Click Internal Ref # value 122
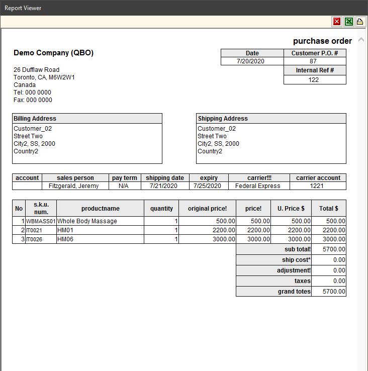 [x=314, y=79]
